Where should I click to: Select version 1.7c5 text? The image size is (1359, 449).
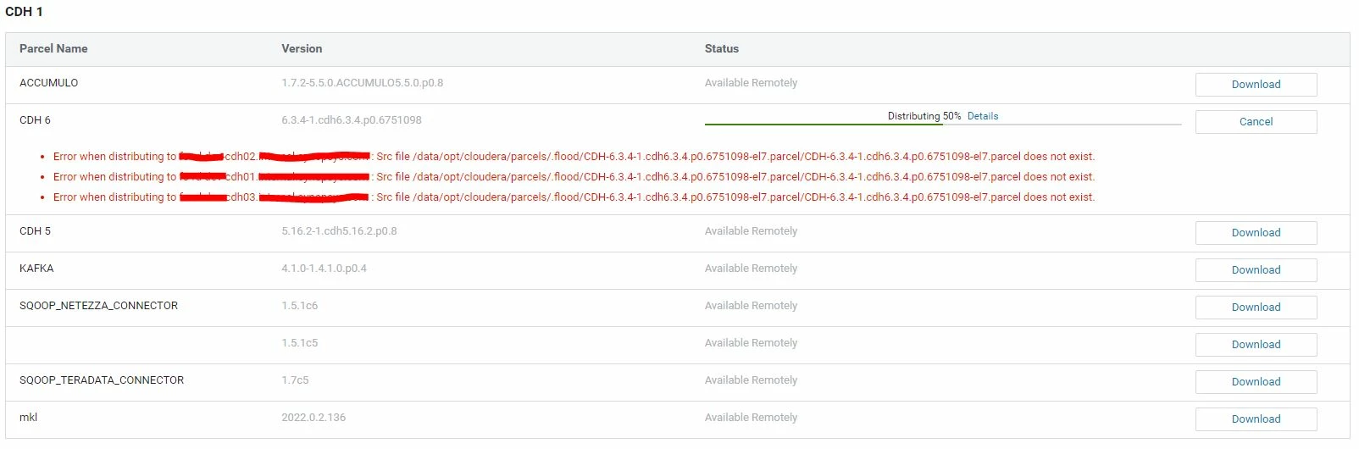coord(295,380)
